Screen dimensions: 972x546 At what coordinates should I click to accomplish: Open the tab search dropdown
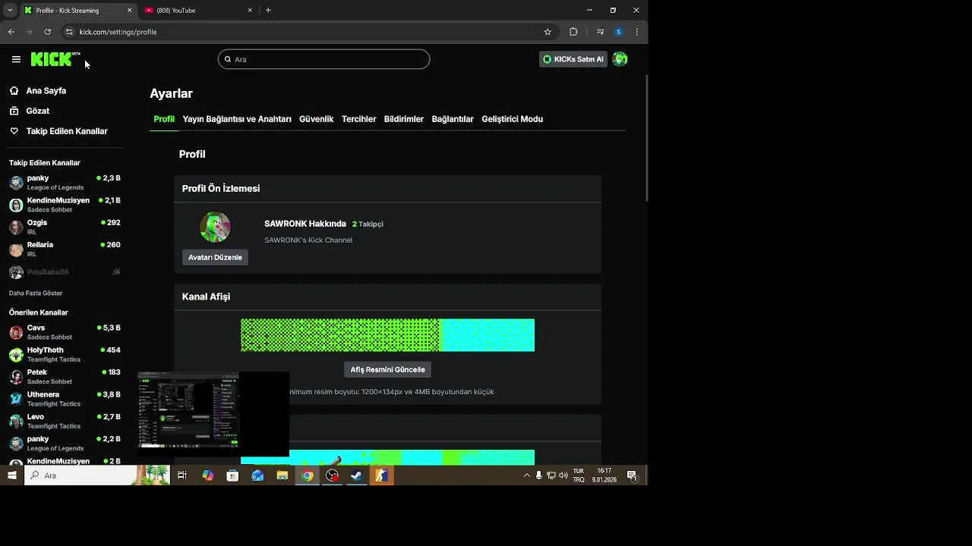click(x=10, y=11)
